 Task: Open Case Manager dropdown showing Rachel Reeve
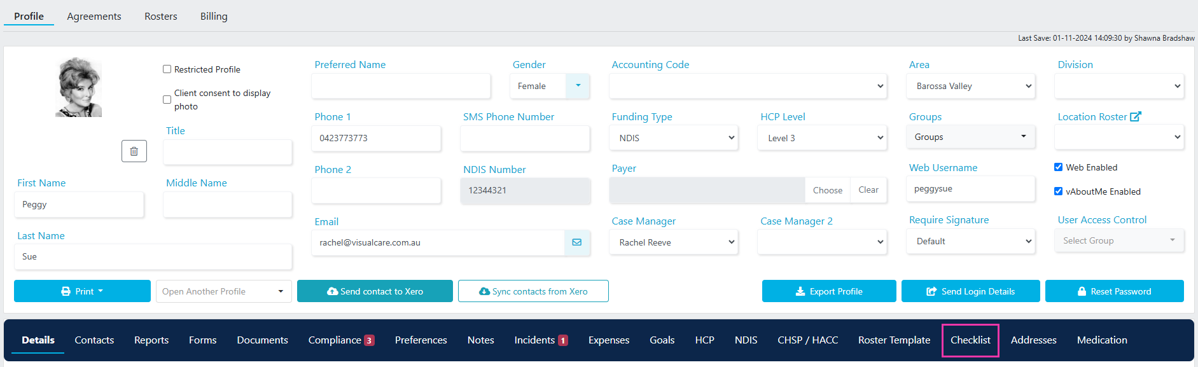tap(674, 242)
